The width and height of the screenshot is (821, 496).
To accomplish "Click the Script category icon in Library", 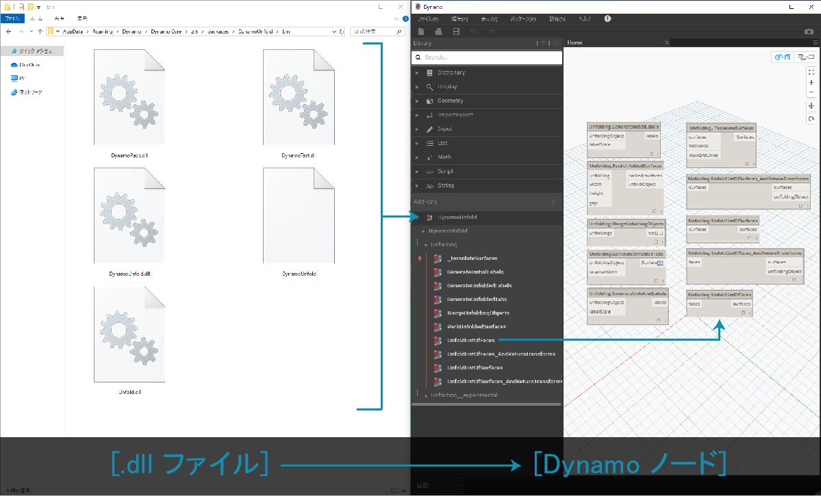I will point(429,171).
